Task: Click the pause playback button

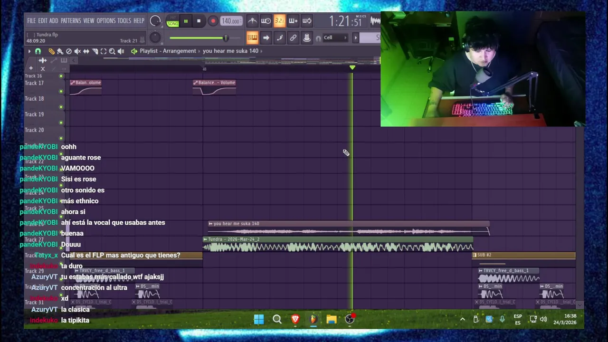Action: [x=186, y=21]
